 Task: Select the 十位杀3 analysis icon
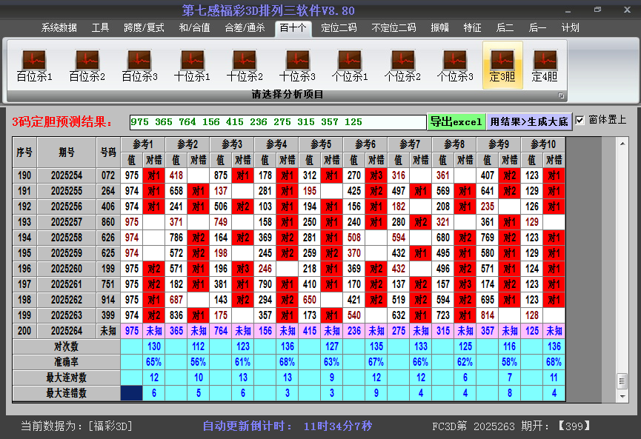(x=297, y=65)
